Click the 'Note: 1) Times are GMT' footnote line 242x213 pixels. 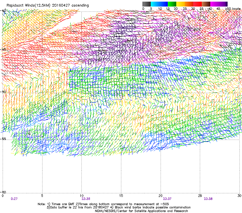(103, 204)
